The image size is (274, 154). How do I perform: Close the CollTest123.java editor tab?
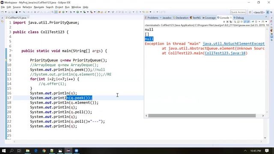[x=28, y=18]
